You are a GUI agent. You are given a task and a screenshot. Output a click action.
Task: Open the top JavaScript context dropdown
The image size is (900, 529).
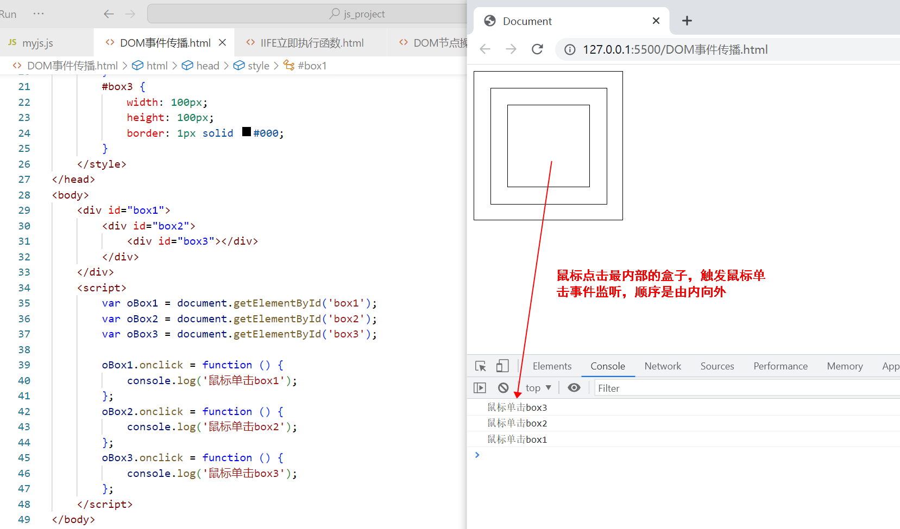tap(538, 388)
